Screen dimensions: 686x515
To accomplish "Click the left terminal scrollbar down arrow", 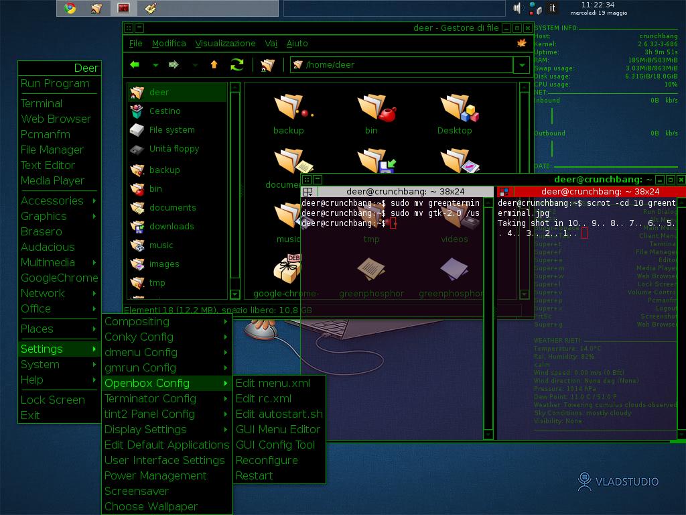I will 488,434.
